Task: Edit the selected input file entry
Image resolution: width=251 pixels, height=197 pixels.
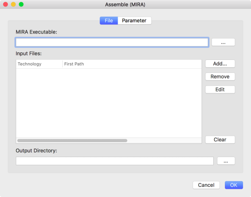Action: (x=220, y=90)
